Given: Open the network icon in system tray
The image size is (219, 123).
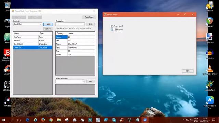Looking at the screenshot, I should (188, 120).
